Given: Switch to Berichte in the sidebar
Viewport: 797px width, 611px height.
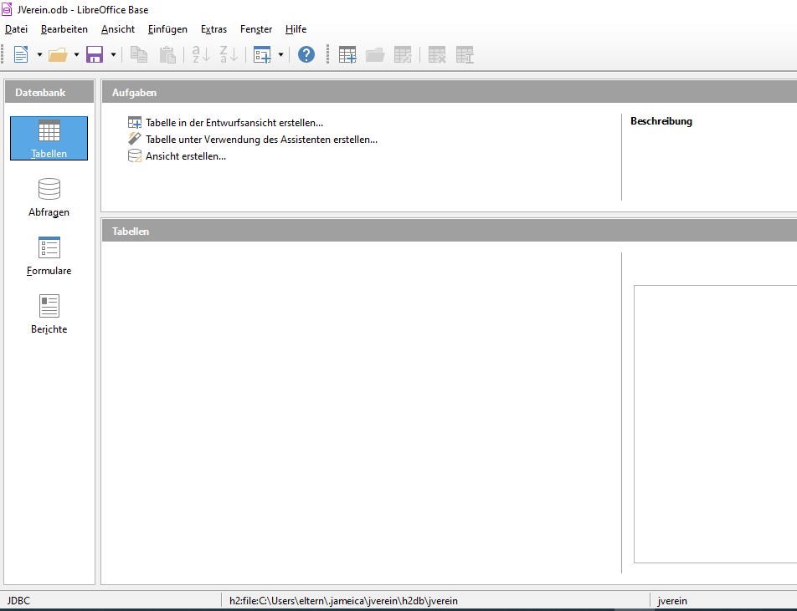Looking at the screenshot, I should (49, 314).
